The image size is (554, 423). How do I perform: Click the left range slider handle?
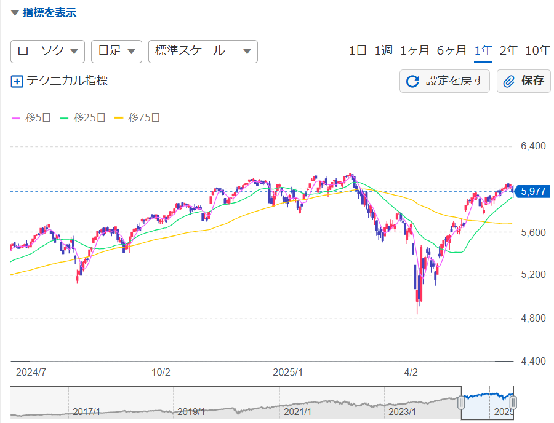(x=461, y=403)
